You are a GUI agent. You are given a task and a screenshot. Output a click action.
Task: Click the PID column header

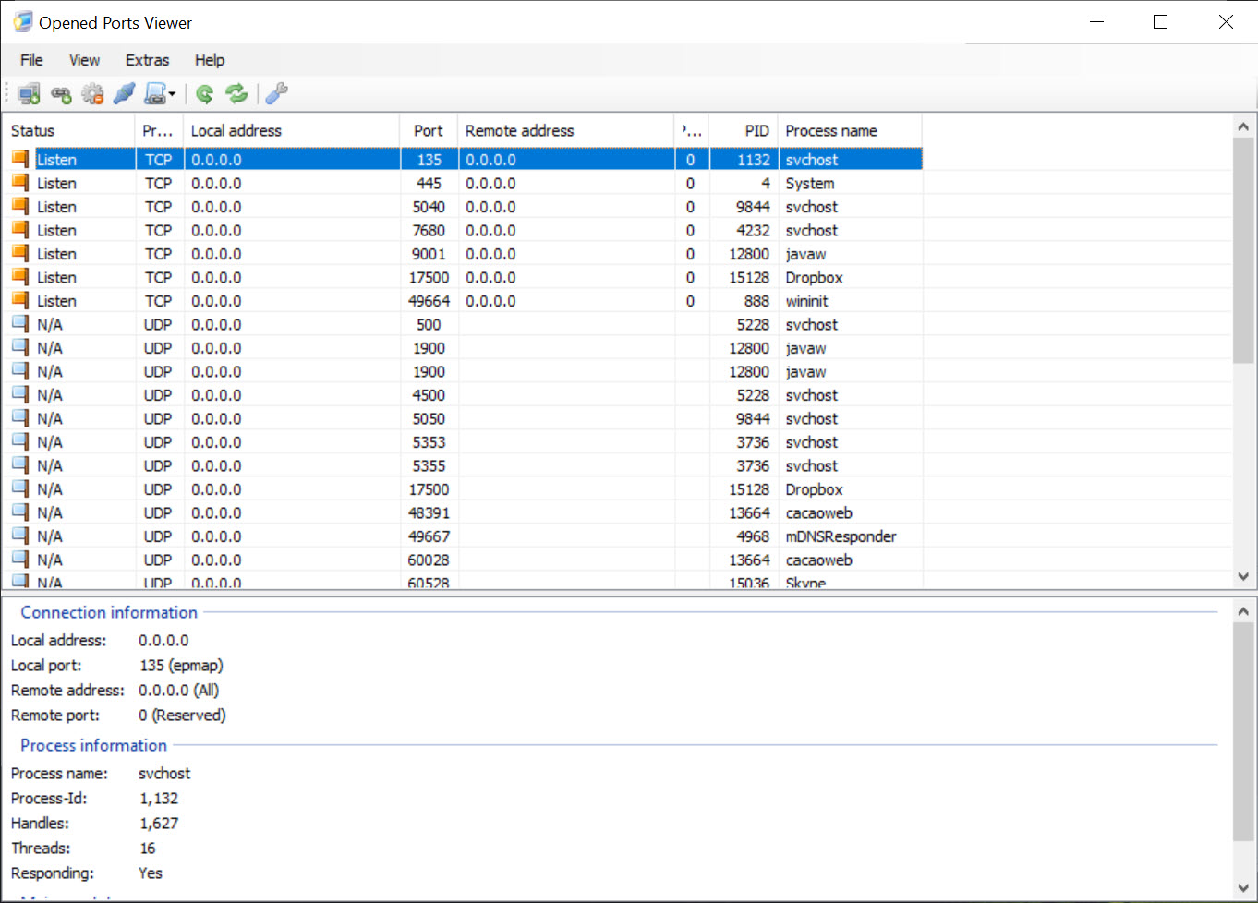pyautogui.click(x=756, y=131)
